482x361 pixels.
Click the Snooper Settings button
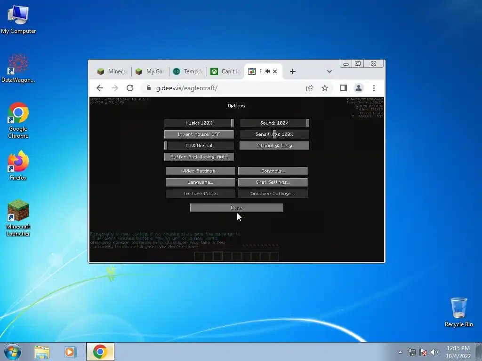273,194
